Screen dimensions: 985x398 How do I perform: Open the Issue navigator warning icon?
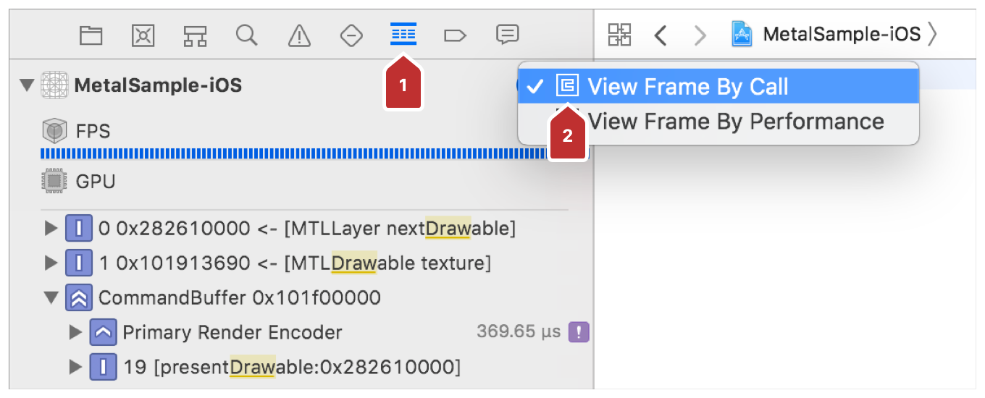(x=299, y=35)
